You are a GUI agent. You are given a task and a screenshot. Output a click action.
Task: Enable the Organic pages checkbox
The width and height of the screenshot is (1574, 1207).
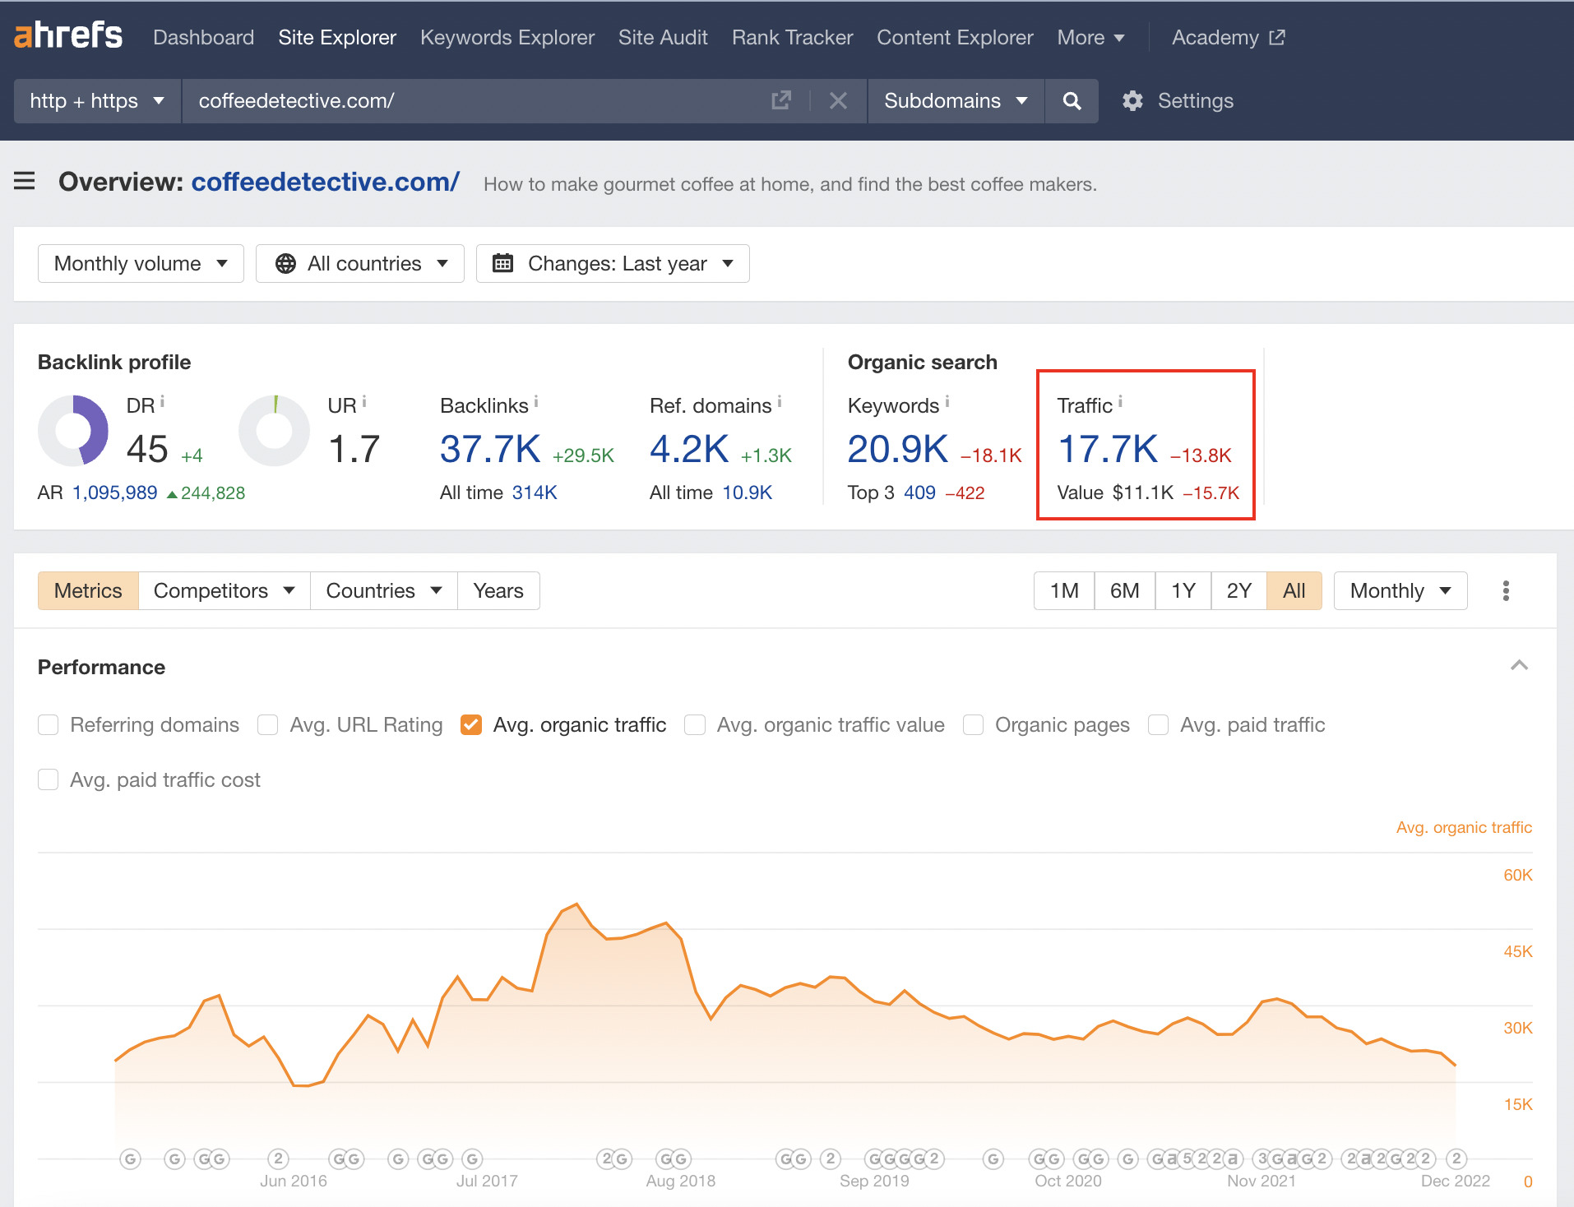click(x=973, y=724)
